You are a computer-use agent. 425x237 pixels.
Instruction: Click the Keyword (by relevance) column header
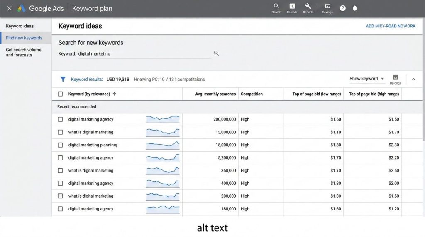pyautogui.click(x=89, y=94)
